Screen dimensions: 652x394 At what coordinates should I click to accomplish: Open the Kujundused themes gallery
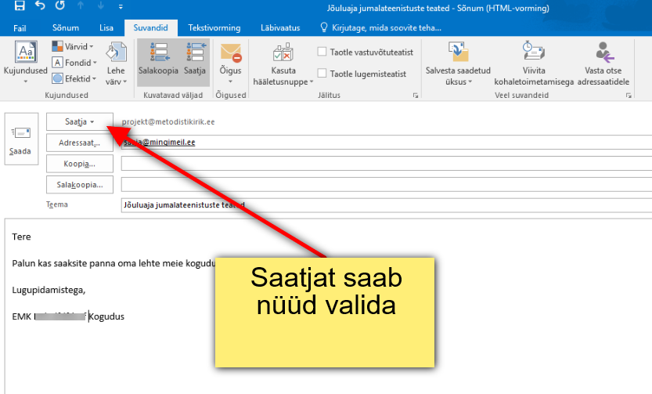[x=24, y=63]
